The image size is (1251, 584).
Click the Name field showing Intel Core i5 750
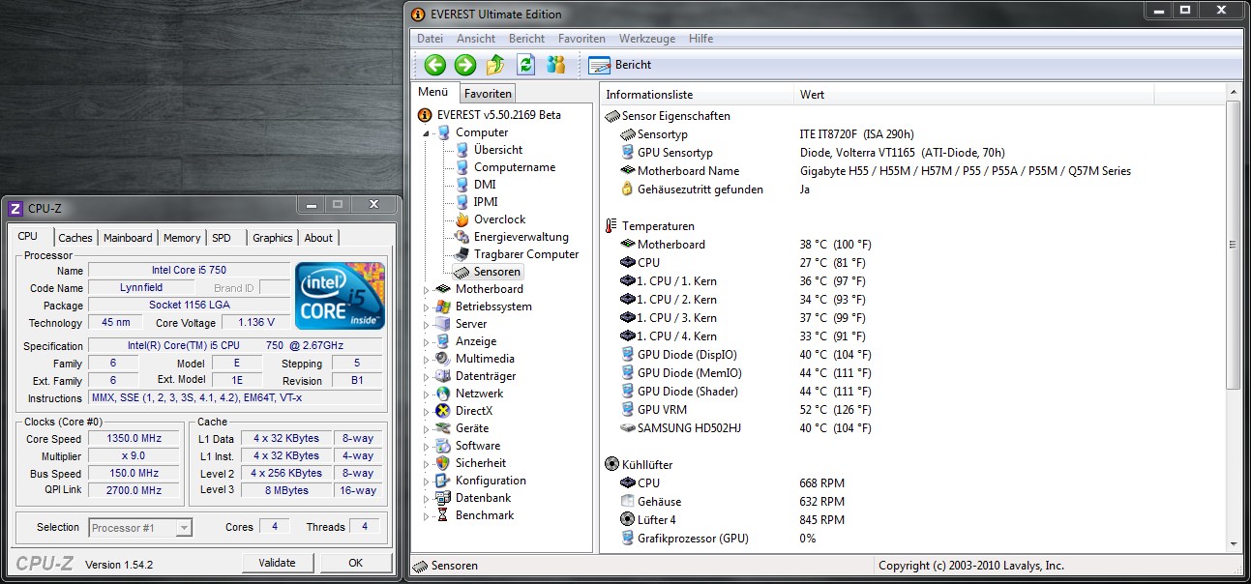tap(189, 271)
